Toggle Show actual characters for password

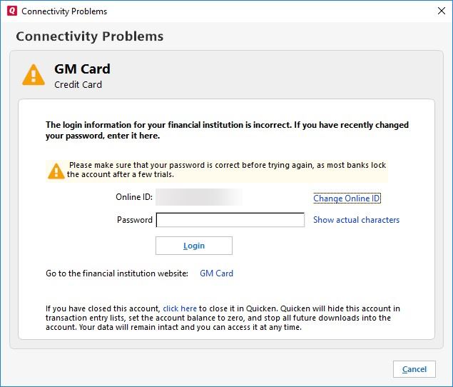[x=356, y=220]
